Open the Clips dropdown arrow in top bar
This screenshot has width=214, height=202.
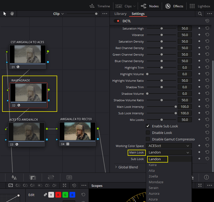(135, 6)
